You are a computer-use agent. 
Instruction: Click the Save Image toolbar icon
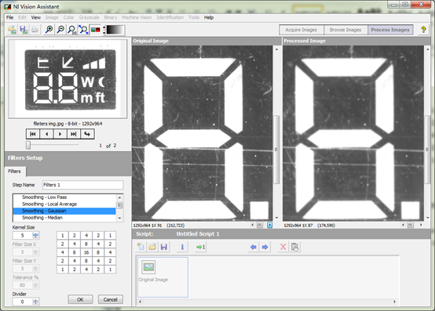tap(24, 30)
